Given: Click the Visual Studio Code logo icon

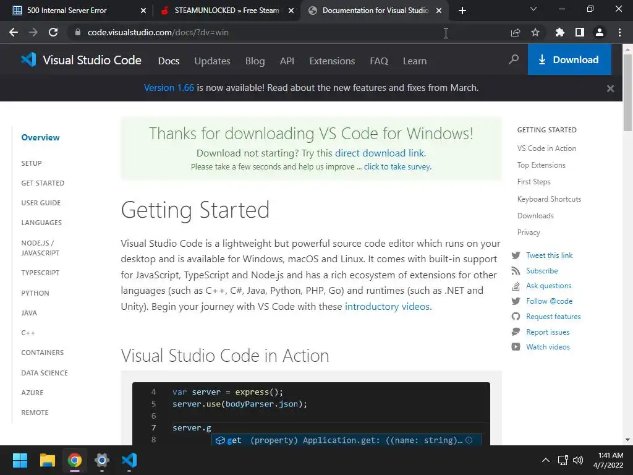Looking at the screenshot, I should click(28, 60).
